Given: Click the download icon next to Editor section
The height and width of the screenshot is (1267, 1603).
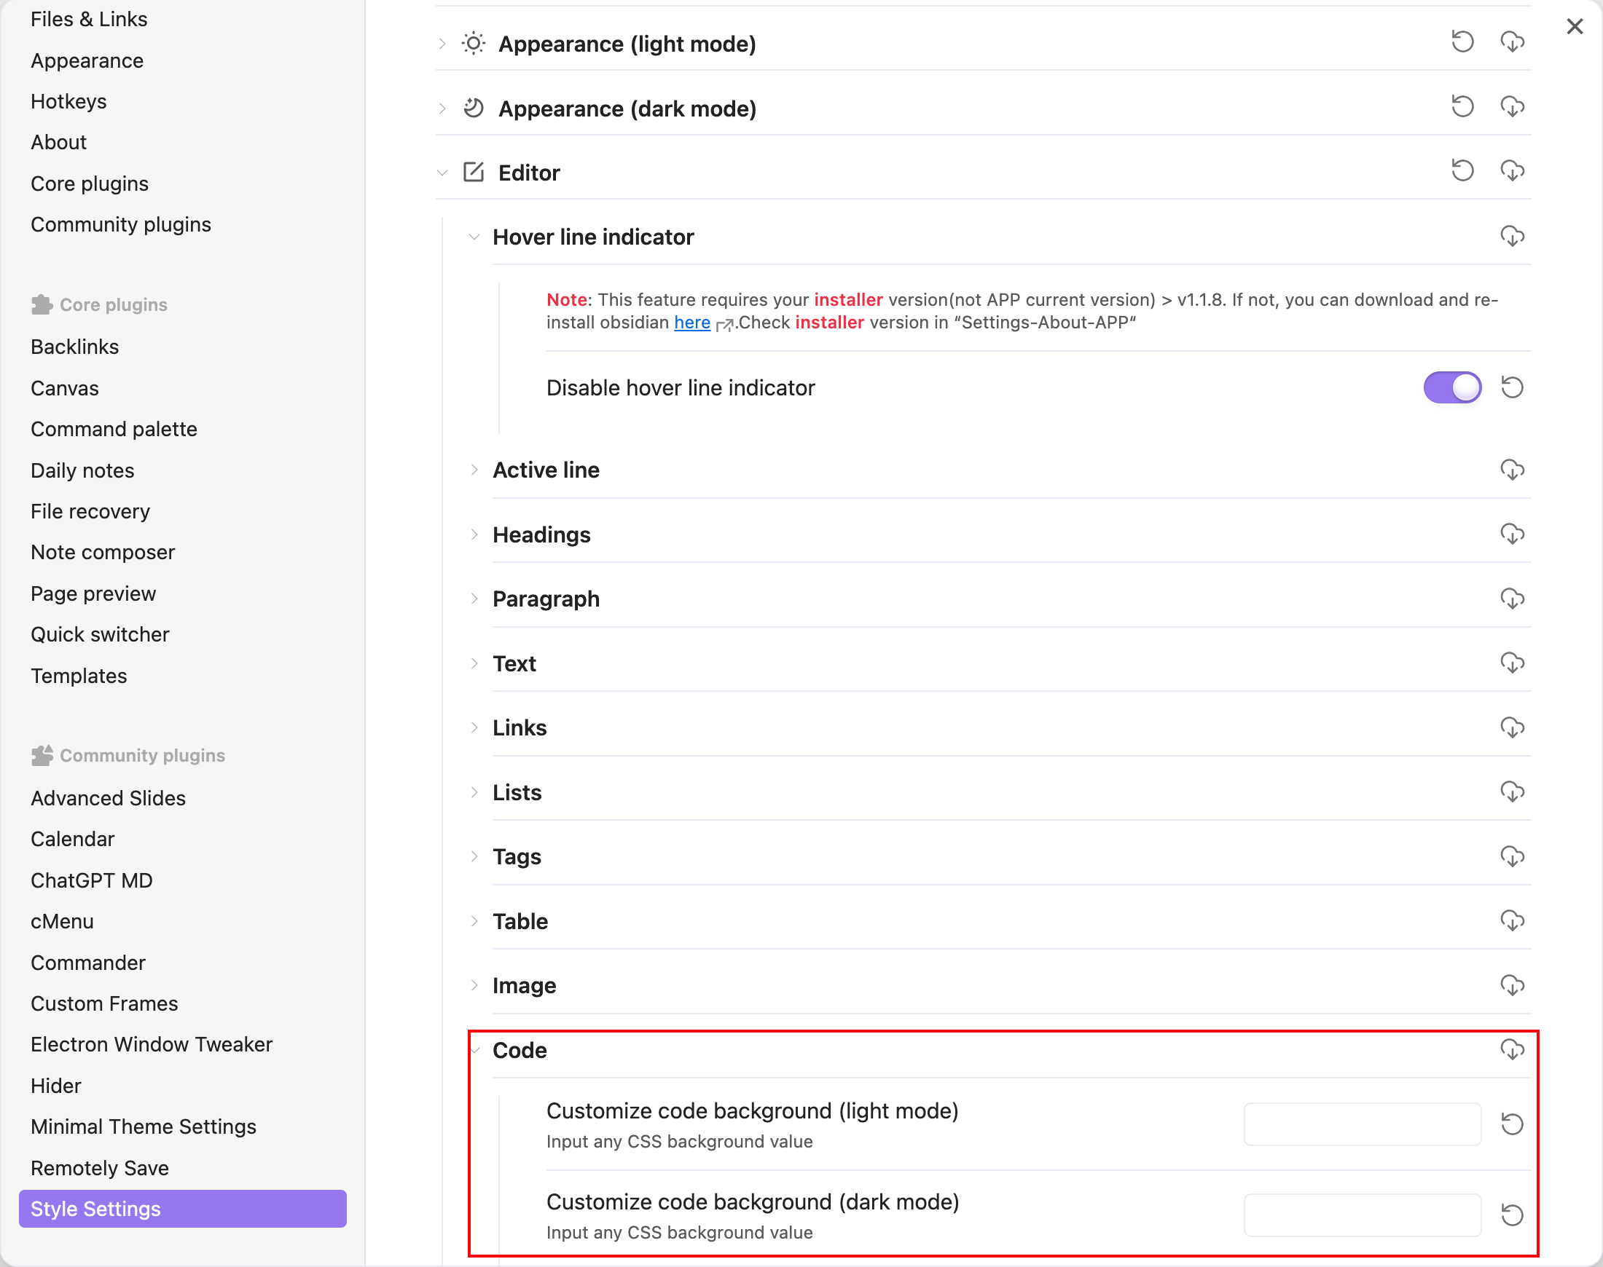Looking at the screenshot, I should (1513, 170).
